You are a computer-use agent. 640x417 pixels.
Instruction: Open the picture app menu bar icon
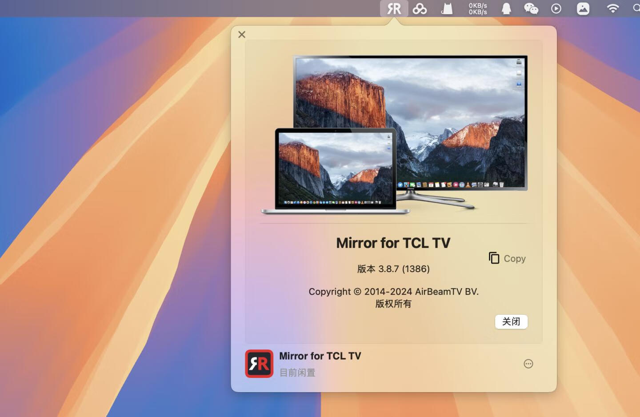(583, 8)
